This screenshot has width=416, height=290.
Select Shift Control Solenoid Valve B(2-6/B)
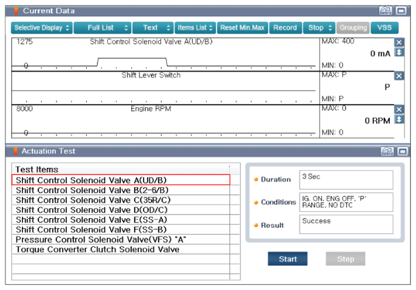[x=121, y=190]
